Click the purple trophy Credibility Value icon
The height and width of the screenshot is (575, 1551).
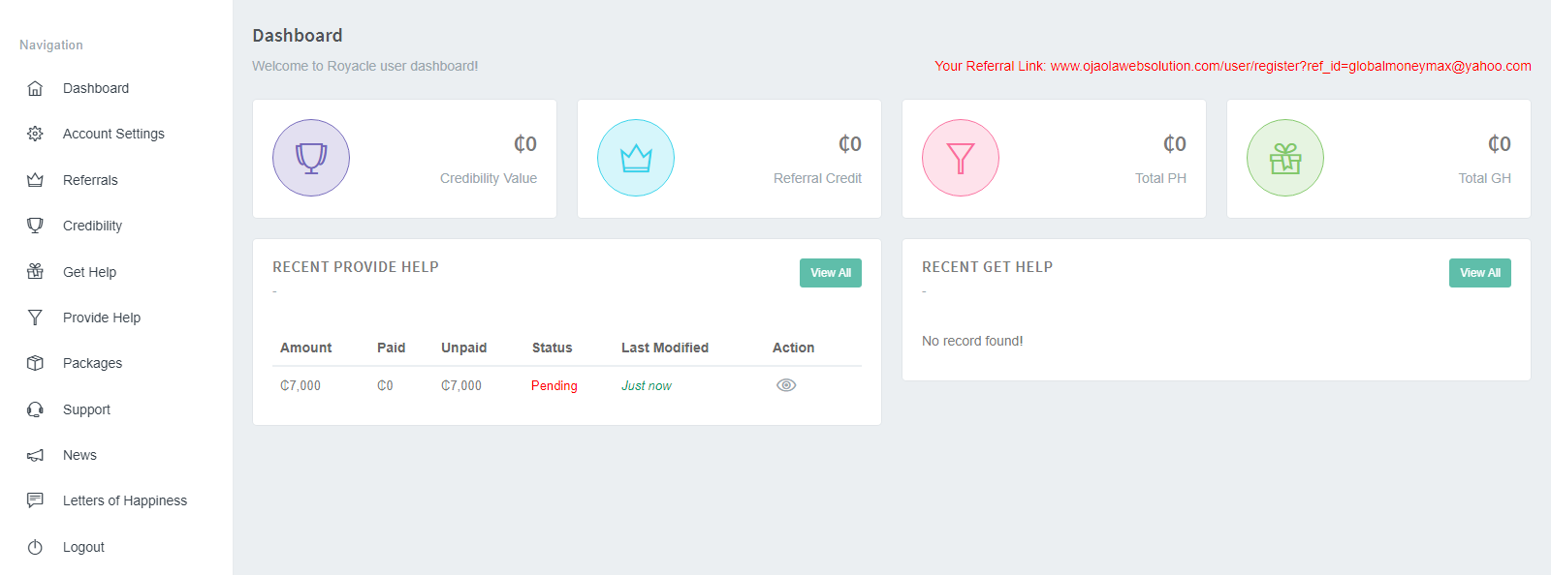pyautogui.click(x=311, y=158)
